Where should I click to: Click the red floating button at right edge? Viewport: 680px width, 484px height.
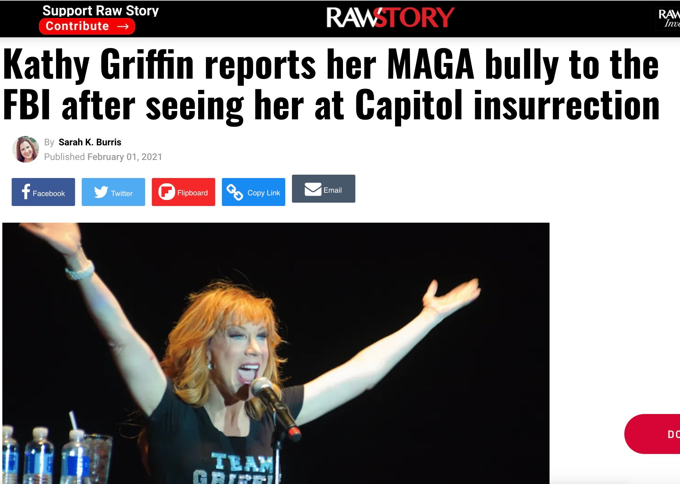coord(652,434)
